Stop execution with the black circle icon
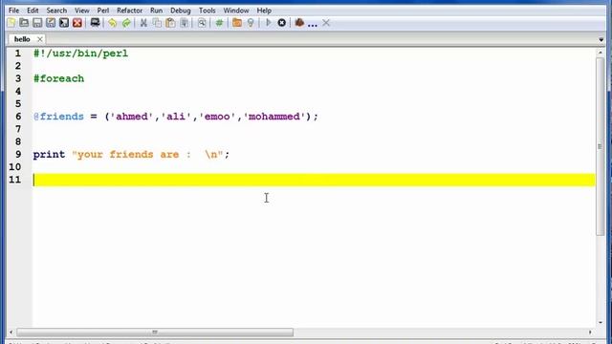The width and height of the screenshot is (612, 344). [282, 23]
